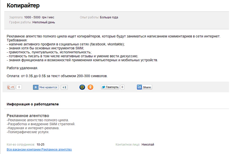230x154 pixels.
Task: Click the 'Информация о работодателе' section heading
Action: pyautogui.click(x=33, y=104)
